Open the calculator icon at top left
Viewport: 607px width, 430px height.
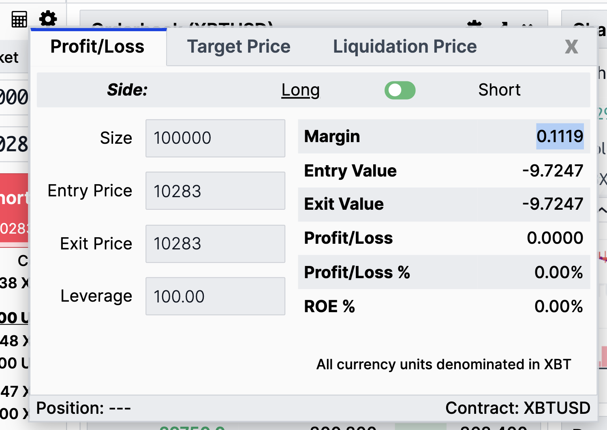[x=19, y=19]
